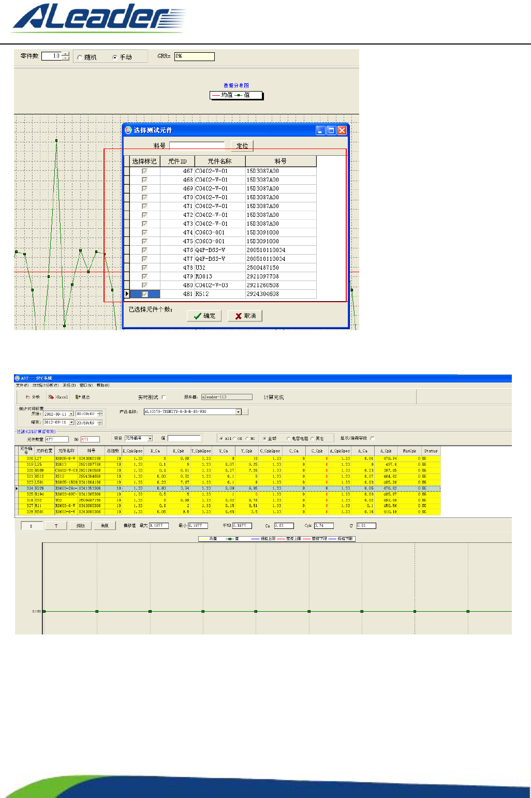Select the 随机 random radio button

80,57
